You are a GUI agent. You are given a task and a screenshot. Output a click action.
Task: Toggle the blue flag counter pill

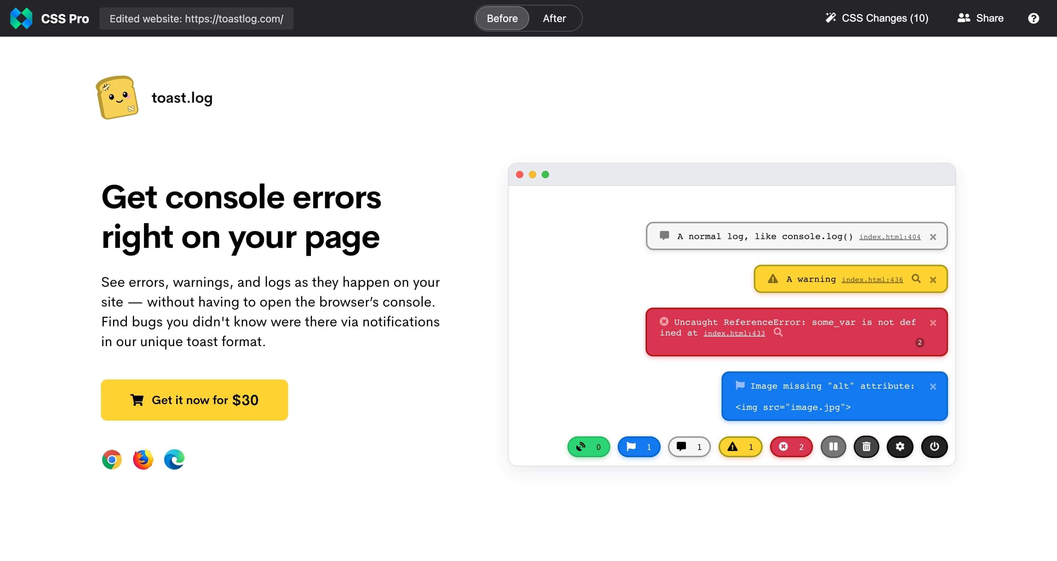tap(639, 447)
